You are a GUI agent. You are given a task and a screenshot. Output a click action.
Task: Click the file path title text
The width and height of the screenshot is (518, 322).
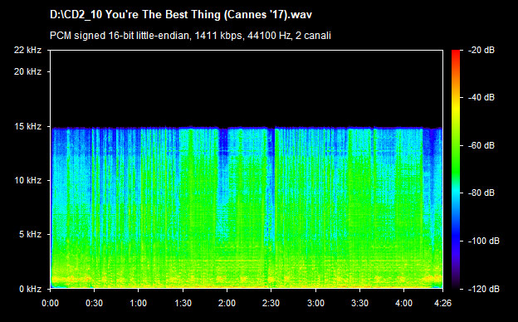coord(180,15)
